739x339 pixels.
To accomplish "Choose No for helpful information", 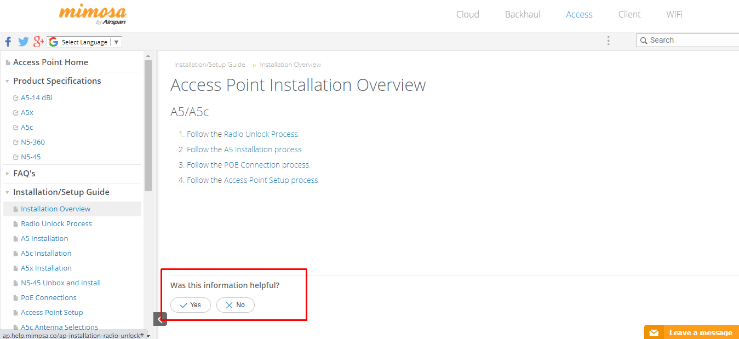I will (236, 305).
